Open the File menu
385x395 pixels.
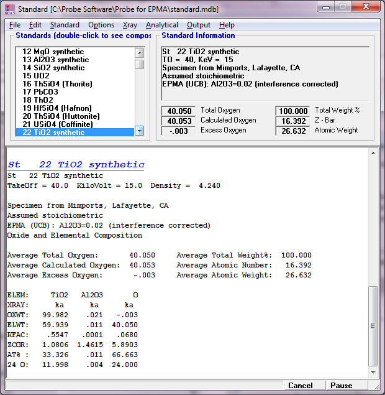[15, 25]
